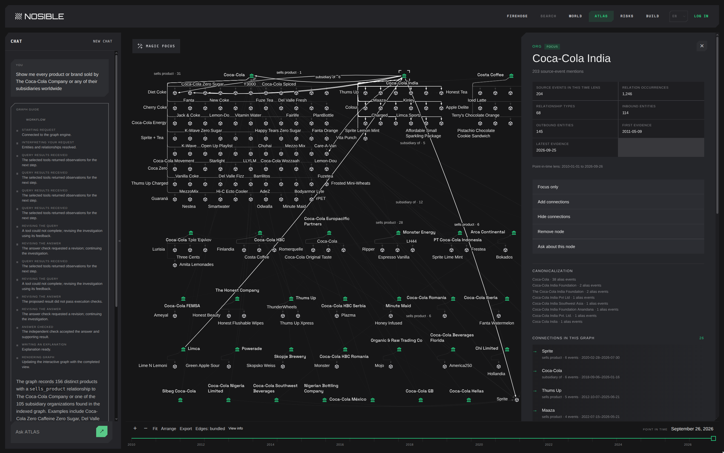Screen dimensions: 724x453
Task: Select the Atlas tab
Action: coord(601,16)
